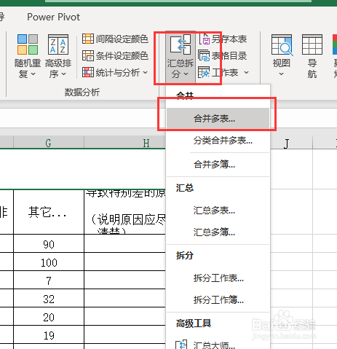The width and height of the screenshot is (337, 349).
Task: Select column G header
Action: point(49,143)
